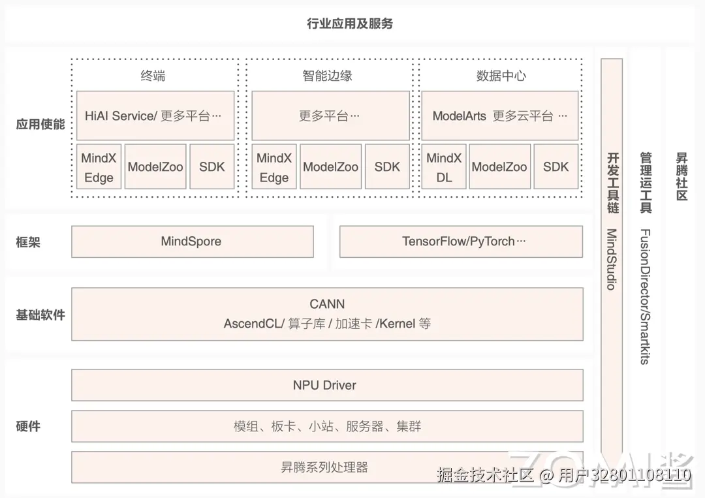Select the 智能边缘 column heading
This screenshot has height=498, width=705.
coord(327,76)
